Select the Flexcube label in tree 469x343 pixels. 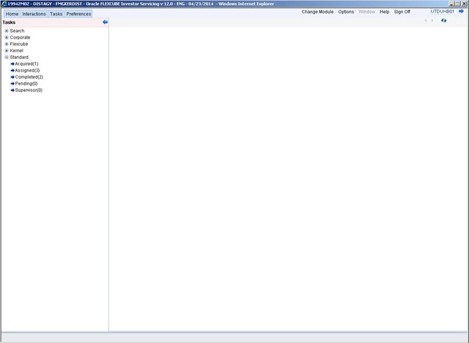tap(19, 44)
